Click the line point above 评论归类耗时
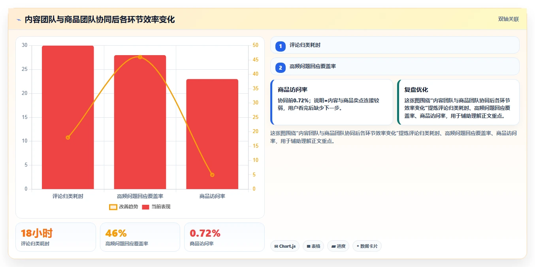The image size is (535, 267). pos(68,137)
